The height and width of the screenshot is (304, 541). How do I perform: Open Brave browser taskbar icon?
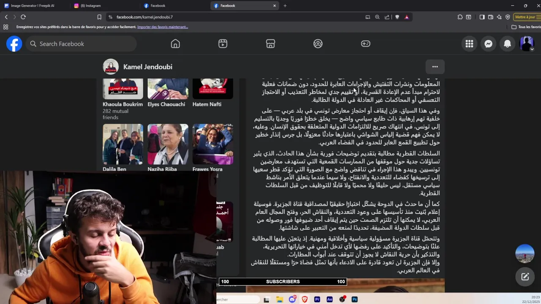305,299
